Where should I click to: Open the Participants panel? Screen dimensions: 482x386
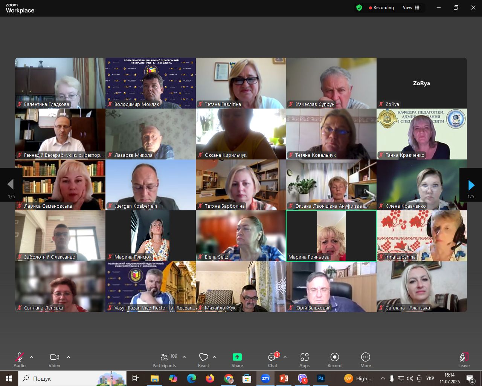point(164,360)
